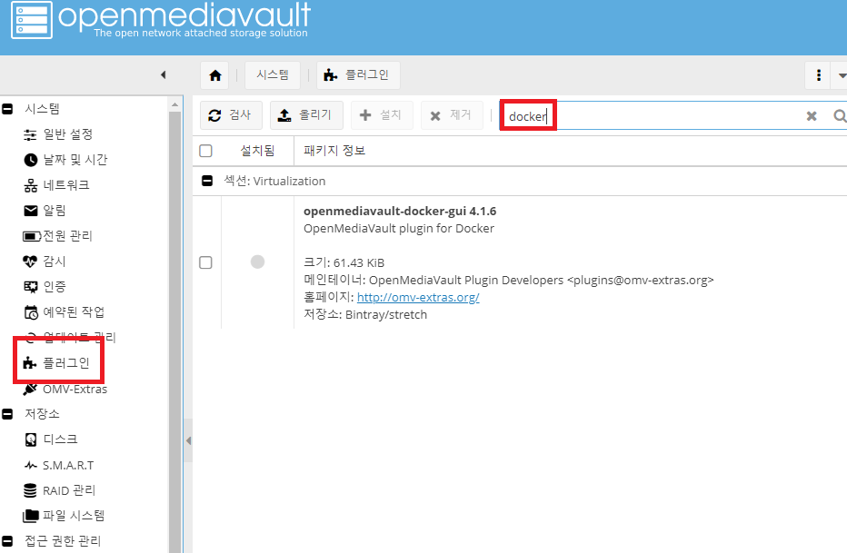Open the 시스템 breadcrumb item
This screenshot has width=847, height=553.
coord(273,75)
